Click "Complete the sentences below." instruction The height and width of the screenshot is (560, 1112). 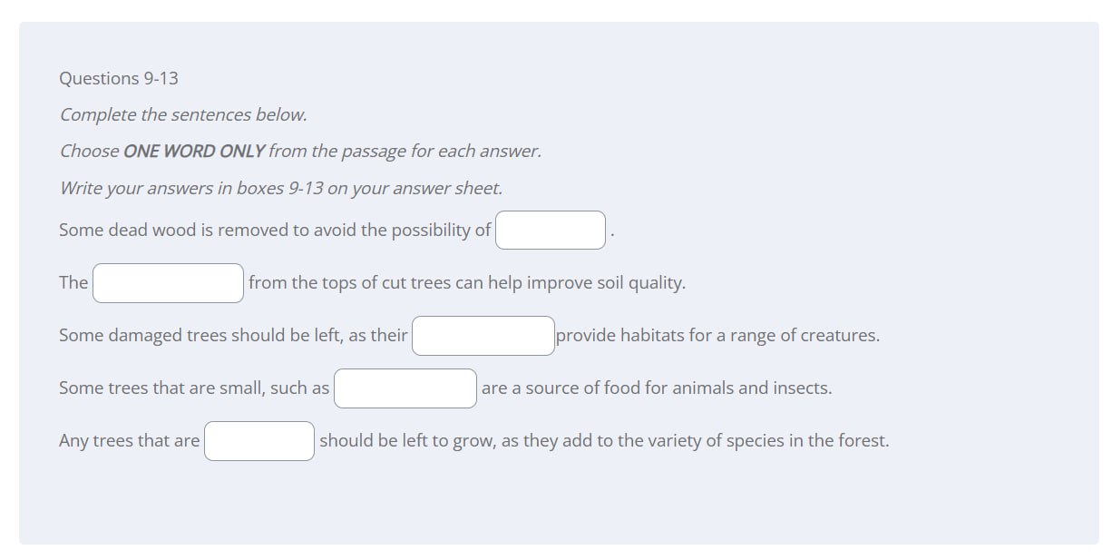click(x=183, y=115)
